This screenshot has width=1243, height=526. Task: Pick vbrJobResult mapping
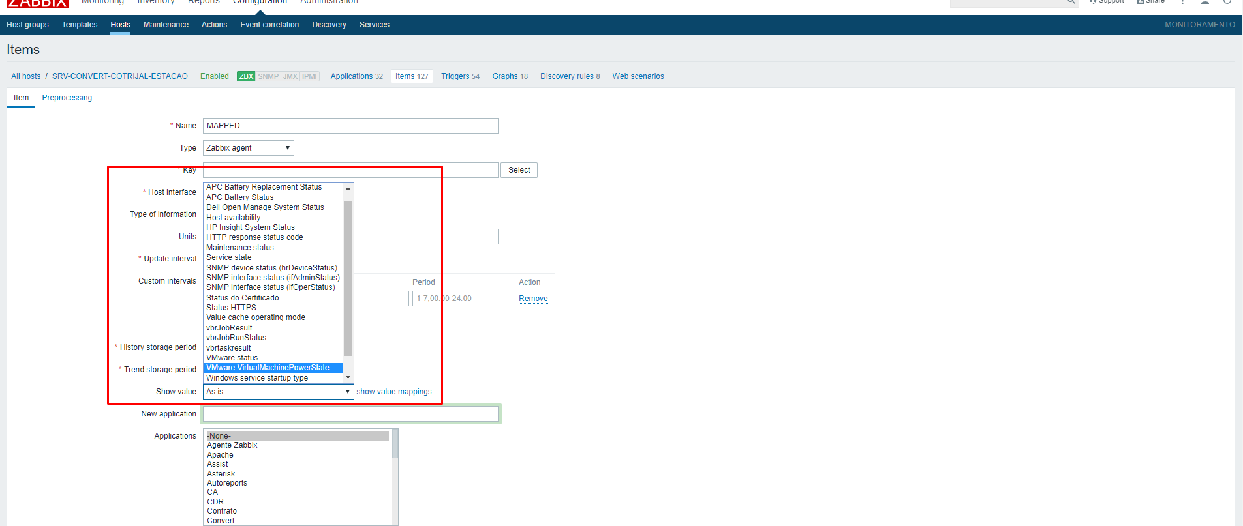(273, 328)
